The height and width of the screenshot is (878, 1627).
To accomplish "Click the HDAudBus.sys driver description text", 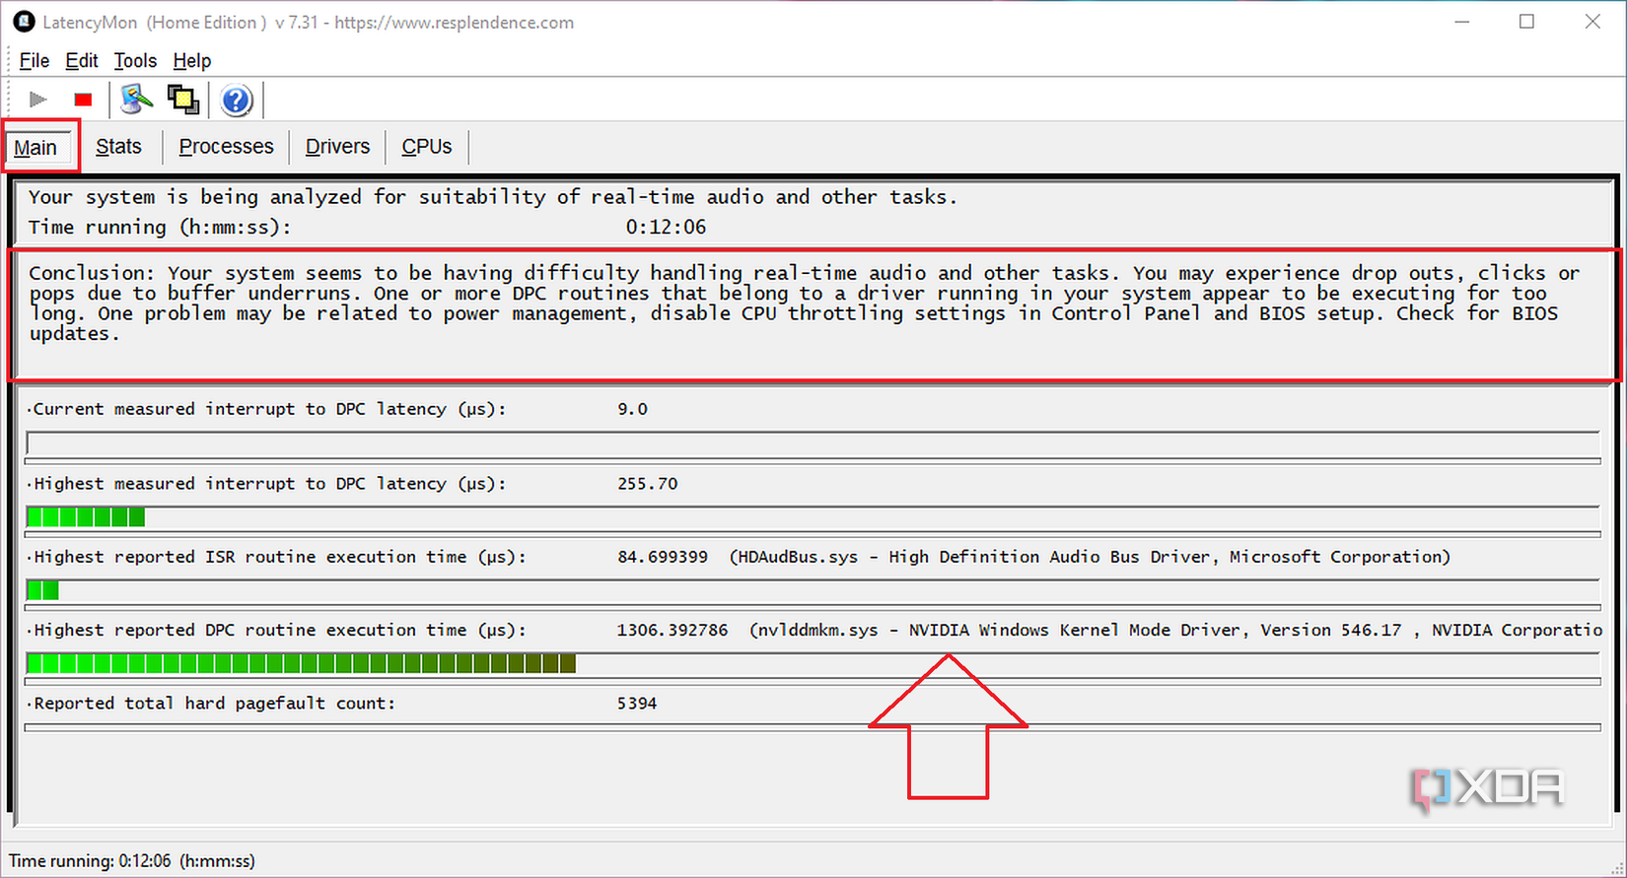I will pos(1090,557).
